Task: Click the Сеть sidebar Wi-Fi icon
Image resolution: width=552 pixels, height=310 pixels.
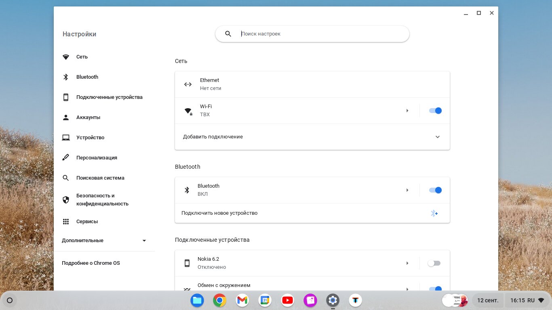Action: (66, 57)
